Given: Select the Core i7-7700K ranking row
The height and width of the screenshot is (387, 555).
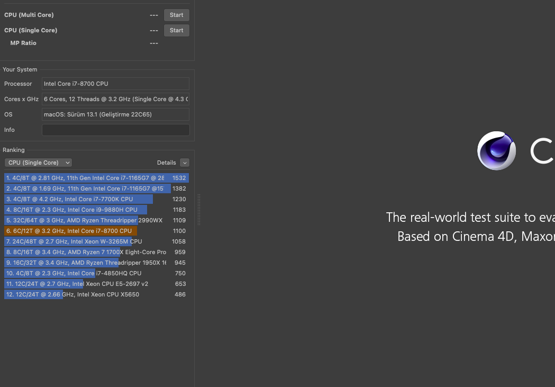Looking at the screenshot, I should point(96,200).
